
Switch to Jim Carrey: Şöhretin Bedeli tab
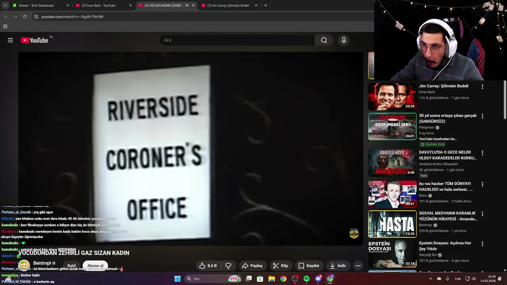coord(229,6)
